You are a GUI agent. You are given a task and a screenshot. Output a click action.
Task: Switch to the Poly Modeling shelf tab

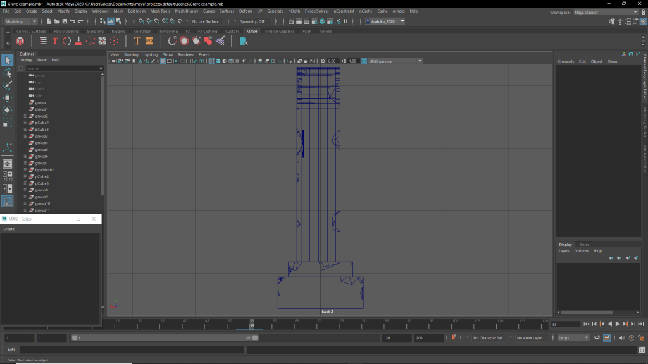click(x=66, y=31)
